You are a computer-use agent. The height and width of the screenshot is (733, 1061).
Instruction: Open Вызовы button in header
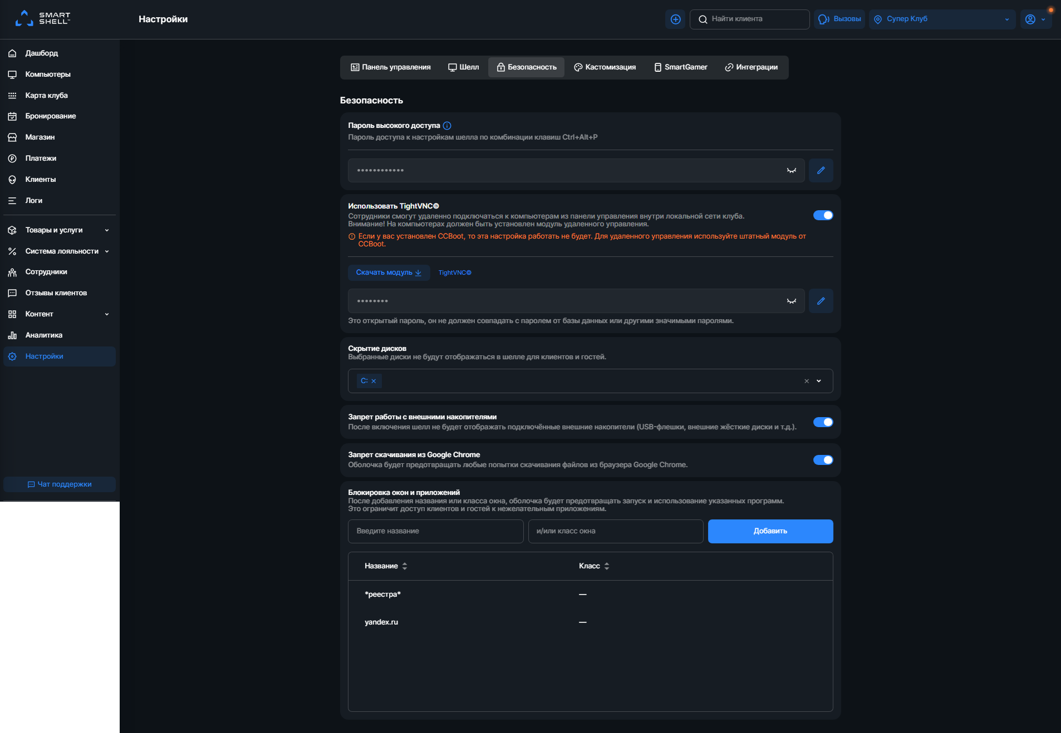[x=839, y=19]
